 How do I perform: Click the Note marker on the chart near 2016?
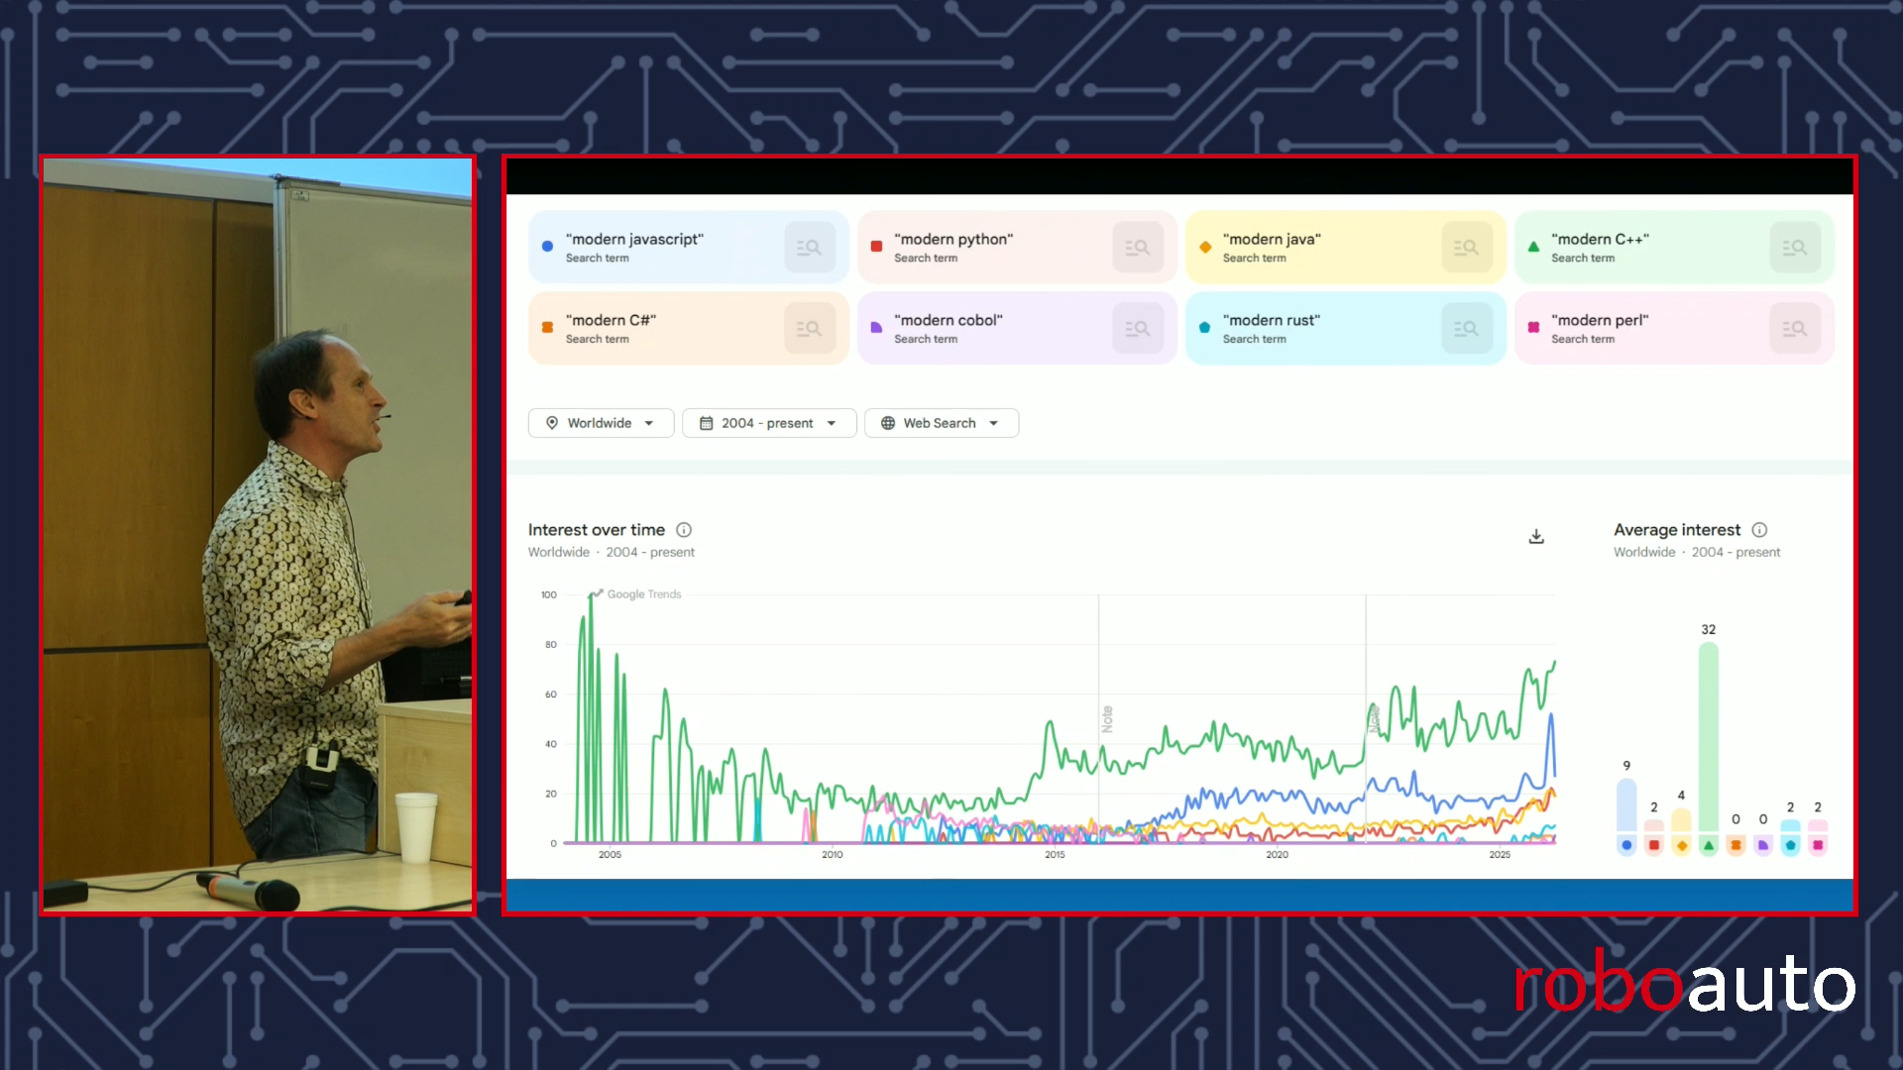(1107, 719)
